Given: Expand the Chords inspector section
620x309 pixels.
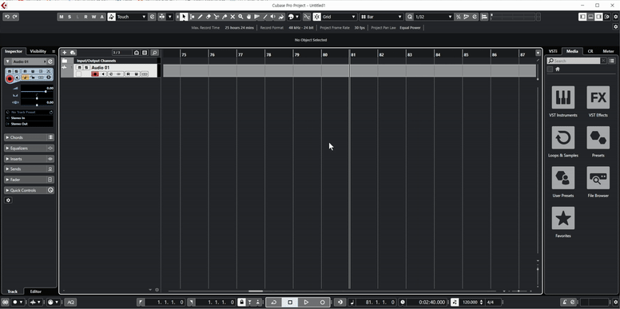Looking at the screenshot, I should coord(26,137).
